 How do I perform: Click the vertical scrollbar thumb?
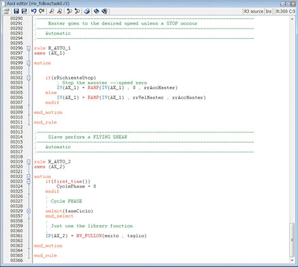point(292,240)
